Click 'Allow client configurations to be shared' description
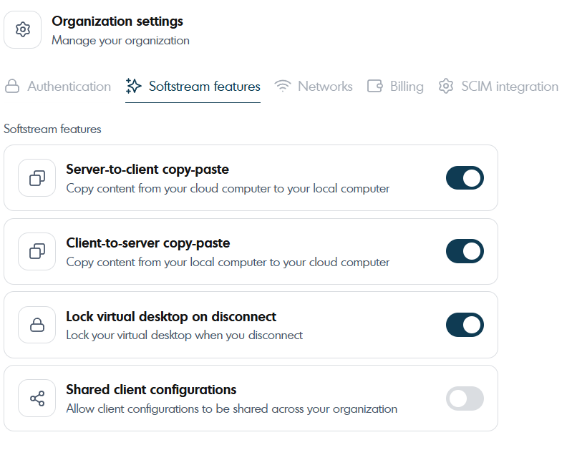Screen dimensions: 572x460 [232, 408]
